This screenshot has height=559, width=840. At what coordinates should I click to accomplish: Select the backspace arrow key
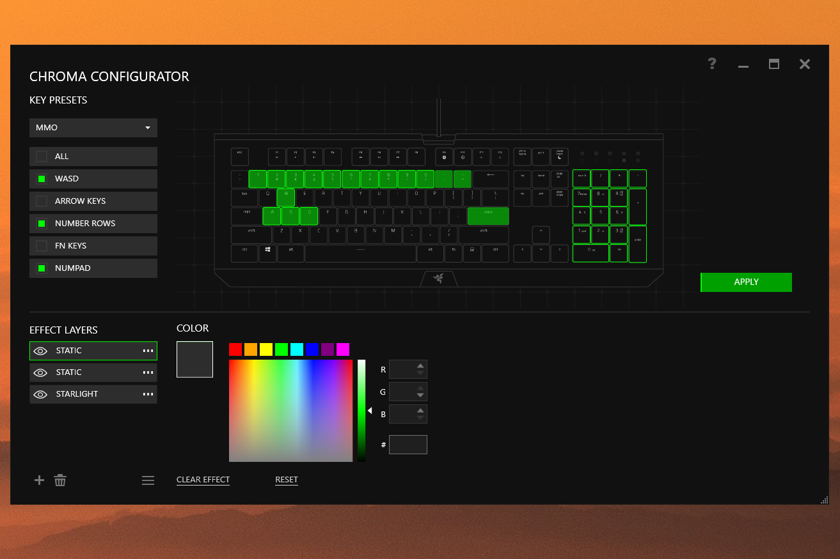click(x=491, y=179)
